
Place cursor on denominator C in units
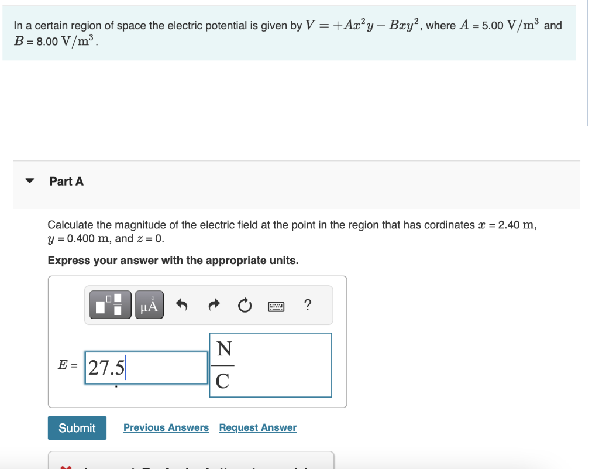tap(223, 381)
